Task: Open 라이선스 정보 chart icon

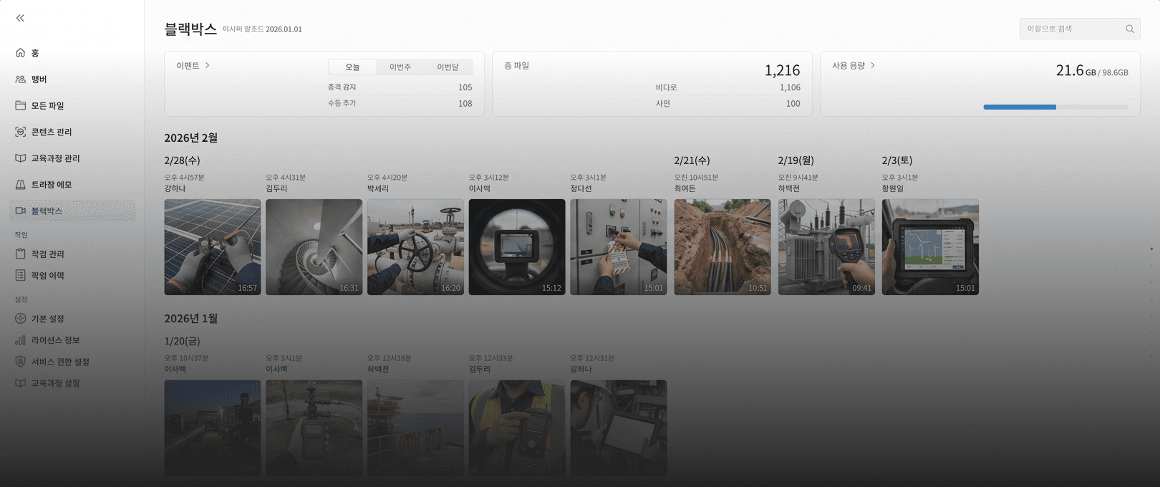Action: tap(20, 340)
